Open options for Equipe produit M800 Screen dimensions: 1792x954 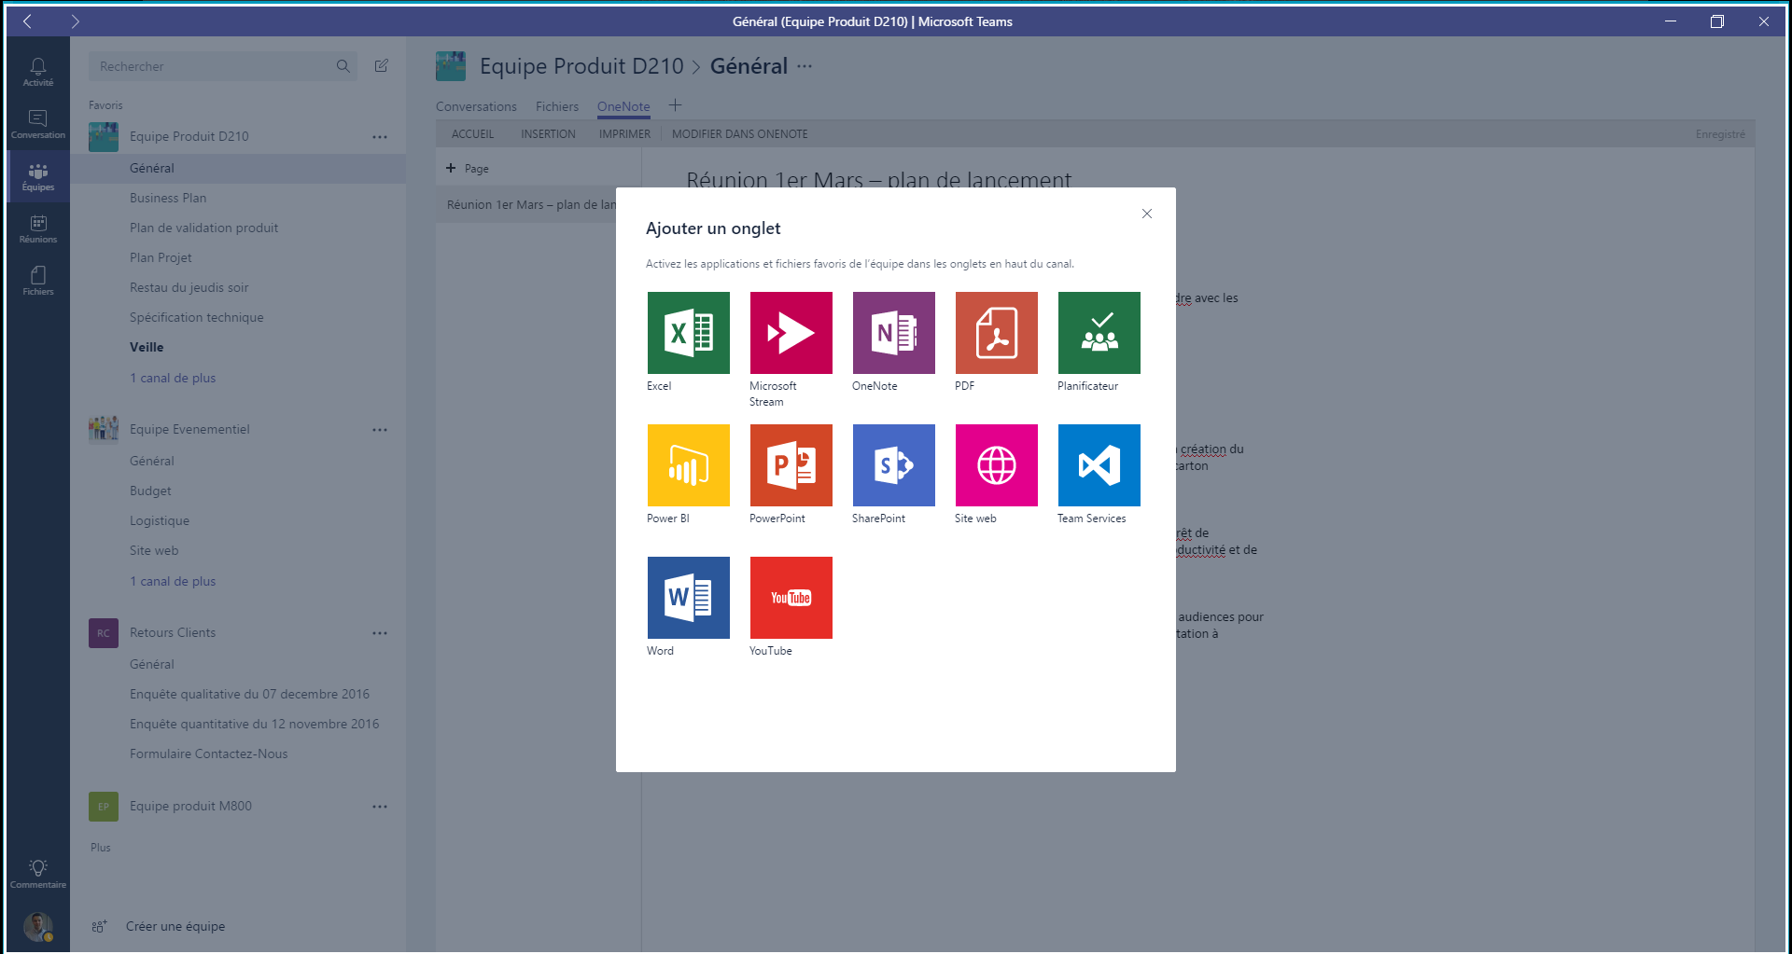(380, 806)
